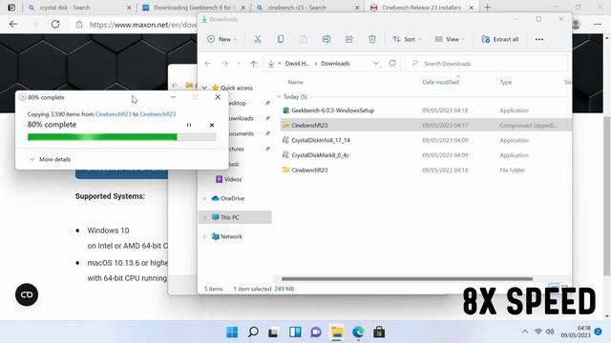The height and width of the screenshot is (343, 611).
Task: Click Extract all button
Action: pyautogui.click(x=500, y=39)
